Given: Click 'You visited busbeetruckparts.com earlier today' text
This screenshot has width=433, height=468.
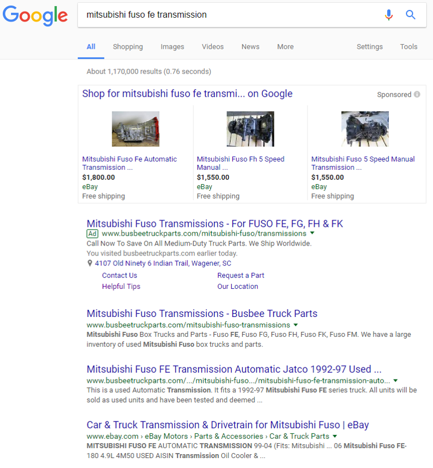Looking at the screenshot, I should [162, 253].
